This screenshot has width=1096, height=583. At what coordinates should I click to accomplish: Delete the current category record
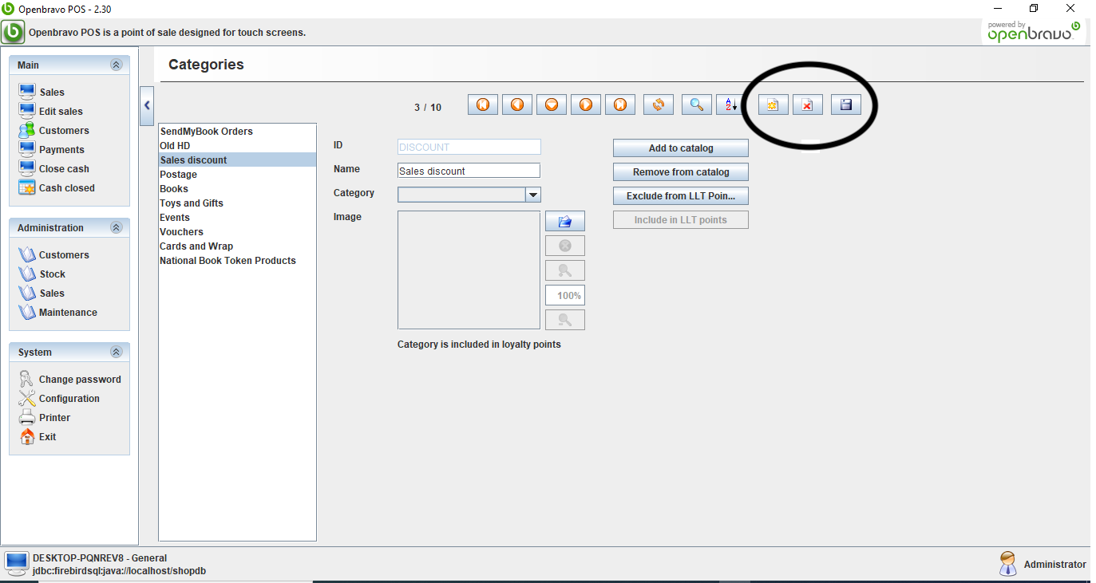[x=807, y=104]
